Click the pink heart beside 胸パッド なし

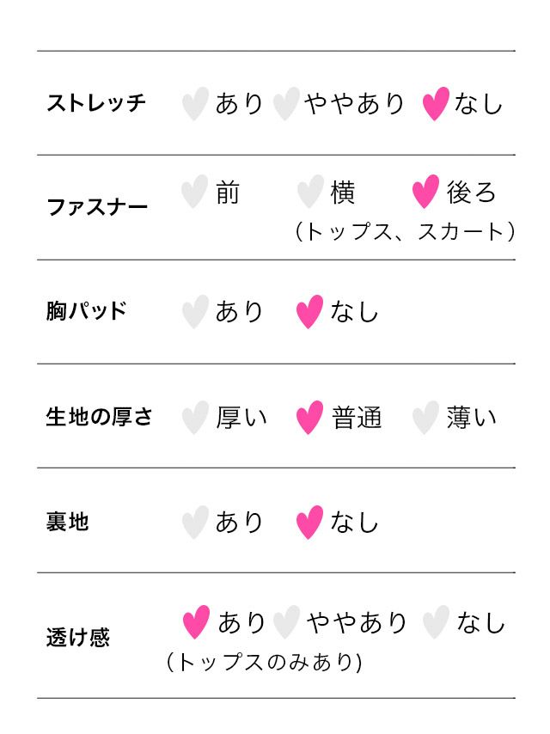tap(309, 312)
